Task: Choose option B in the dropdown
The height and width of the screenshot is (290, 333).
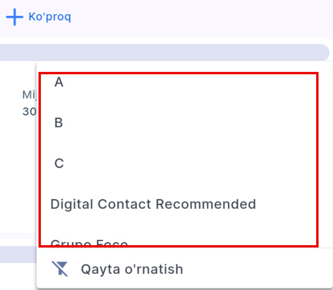Action: (59, 123)
